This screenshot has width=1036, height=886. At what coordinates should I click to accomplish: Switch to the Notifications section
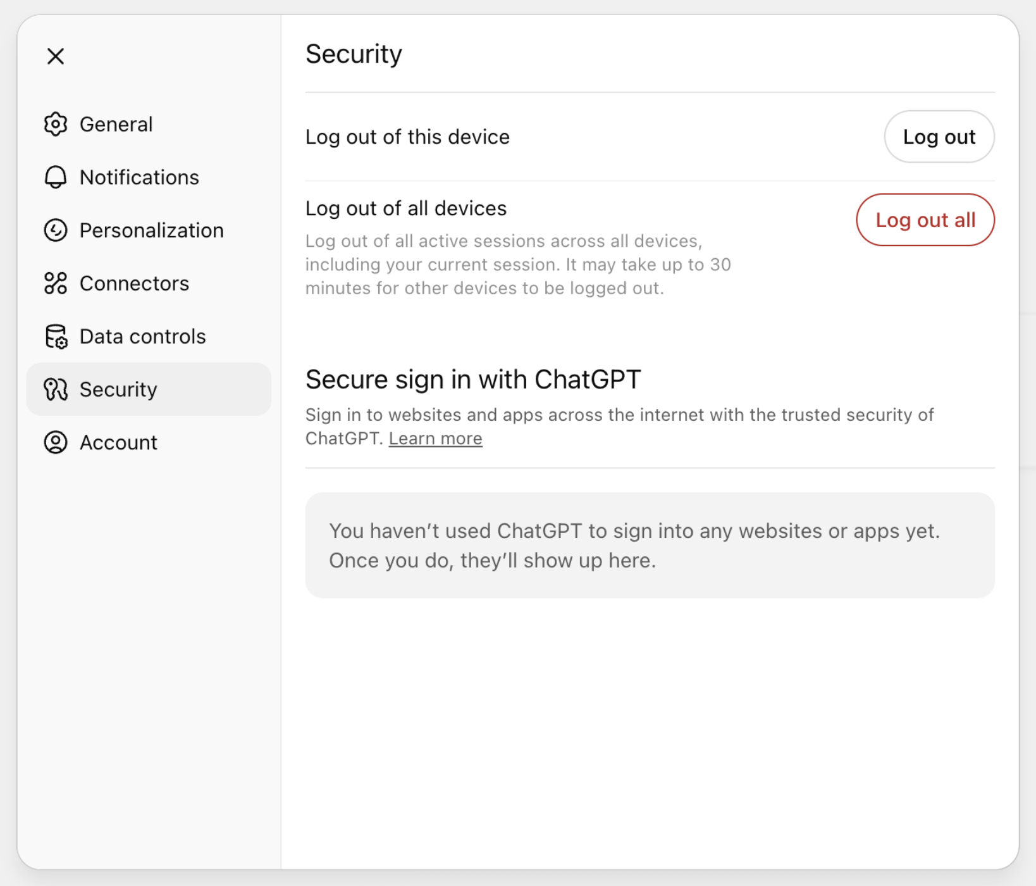coord(139,177)
